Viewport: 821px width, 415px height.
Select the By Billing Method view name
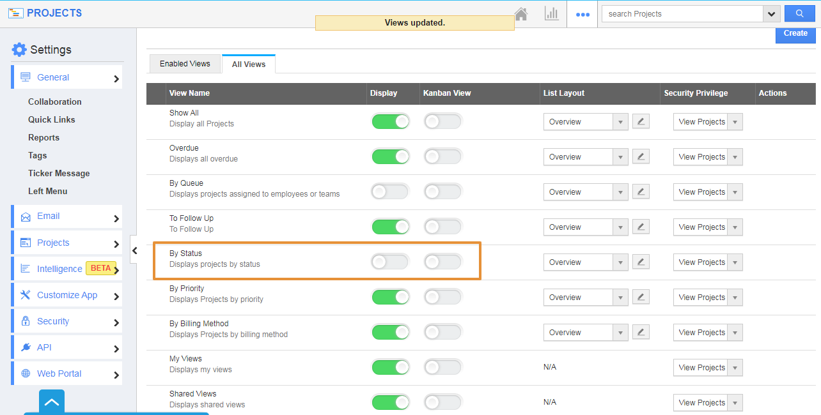click(199, 324)
